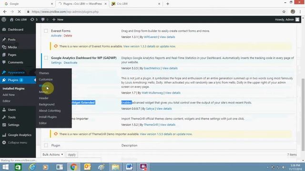The width and height of the screenshot is (305, 171).
Task: Deactivate the Google Analytics Dashboard plugin
Action: 71,63
